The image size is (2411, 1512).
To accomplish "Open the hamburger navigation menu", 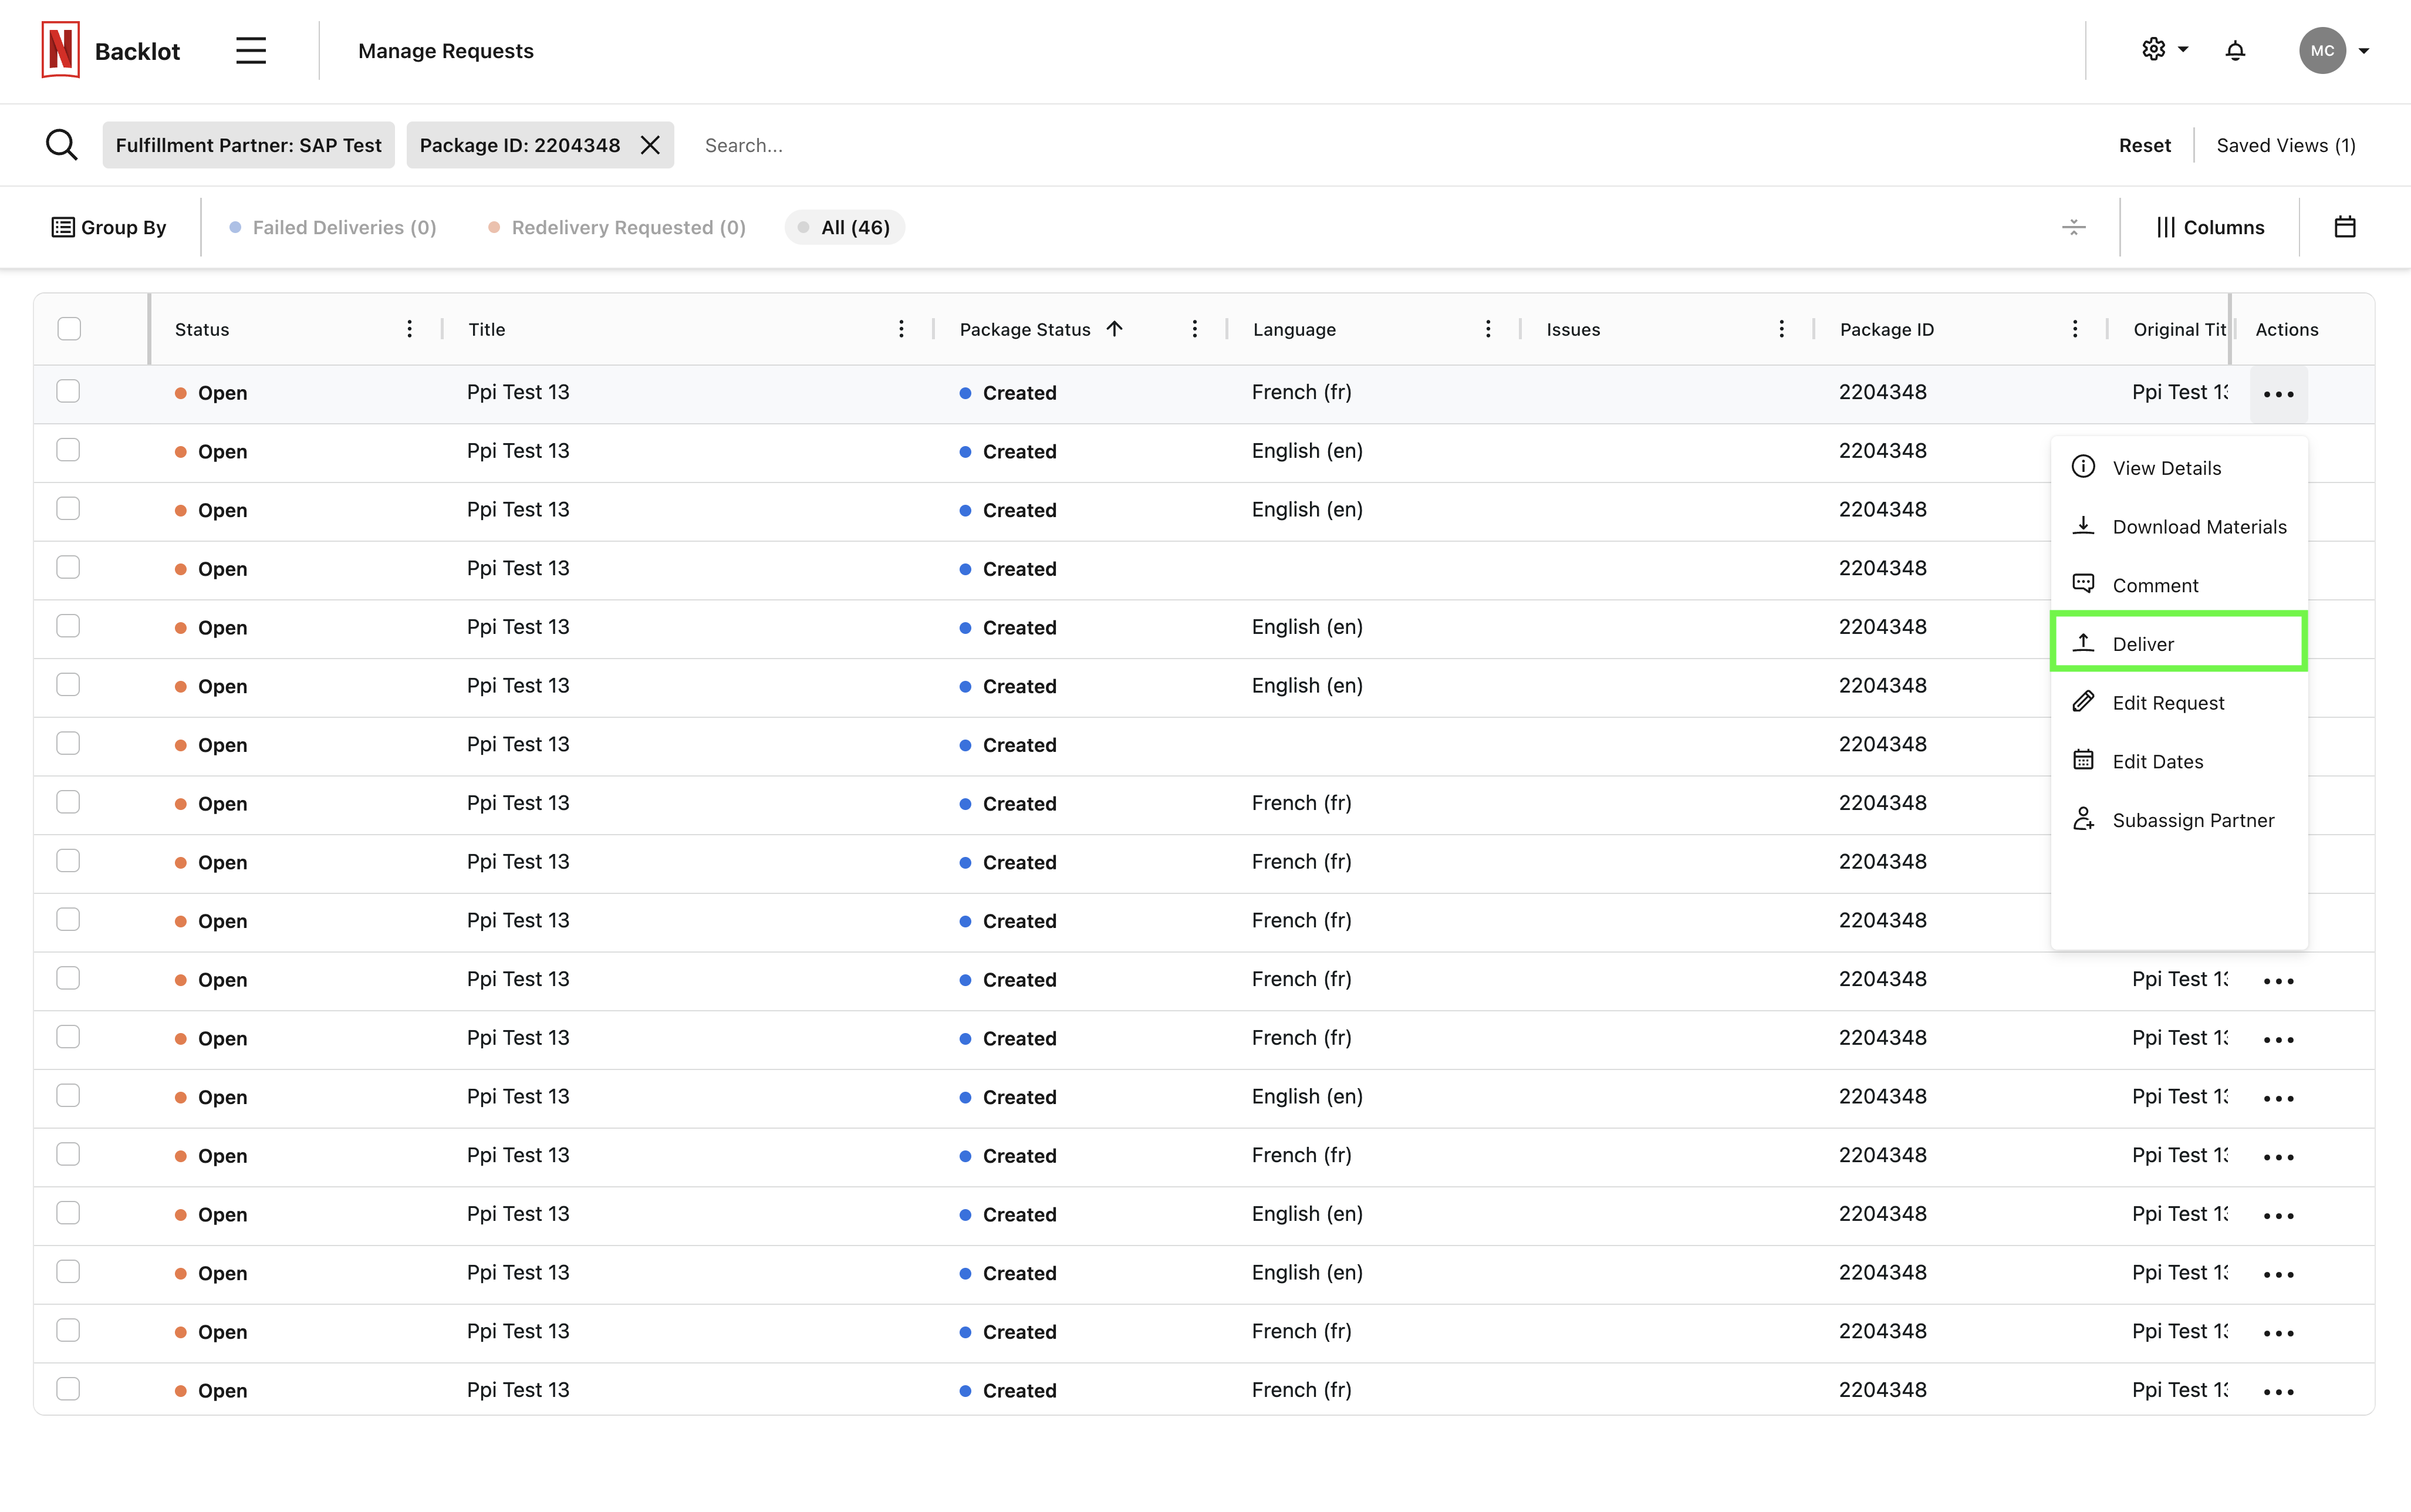I will (251, 51).
